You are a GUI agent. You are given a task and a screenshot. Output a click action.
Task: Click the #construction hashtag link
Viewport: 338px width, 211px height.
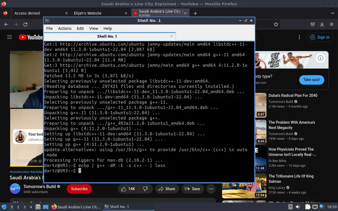[x=20, y=172]
